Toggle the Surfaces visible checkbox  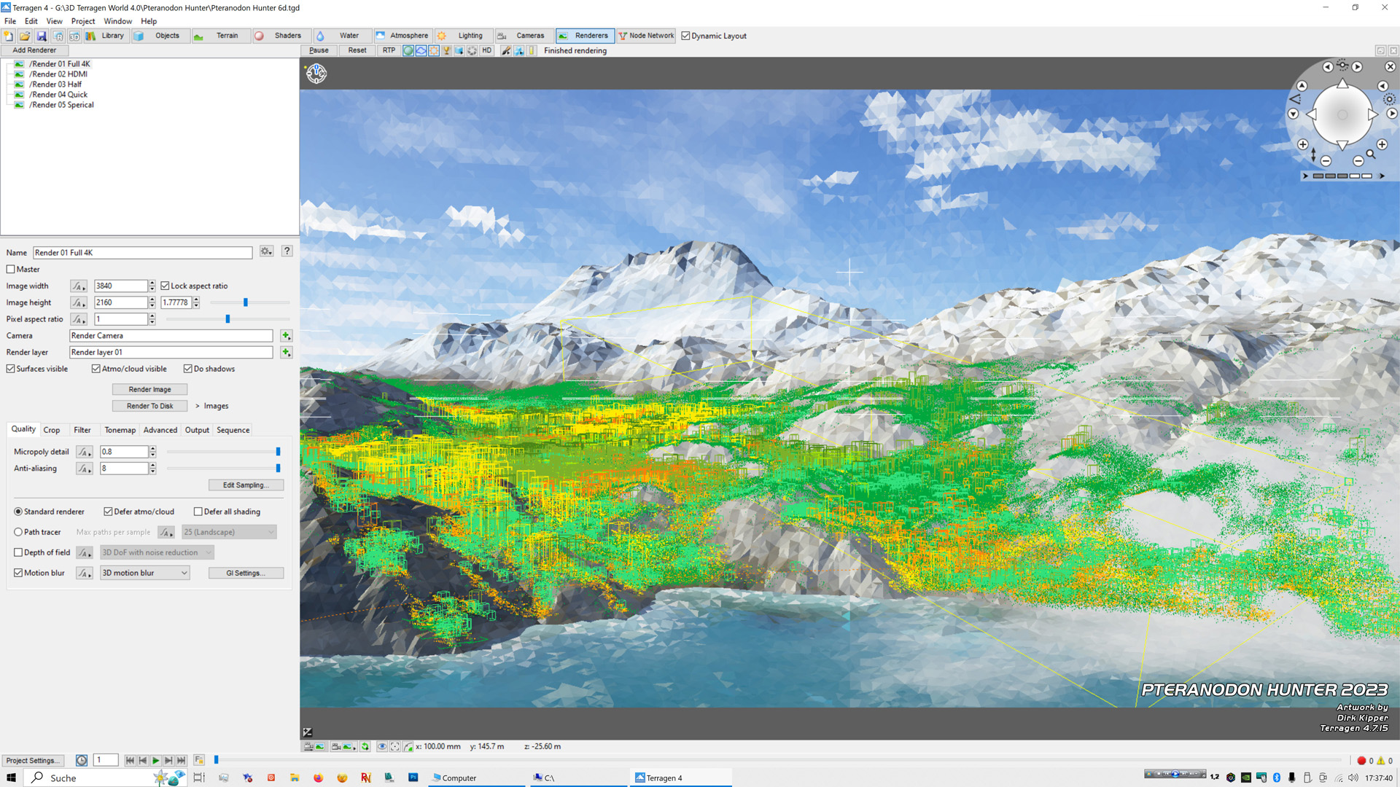pyautogui.click(x=11, y=369)
